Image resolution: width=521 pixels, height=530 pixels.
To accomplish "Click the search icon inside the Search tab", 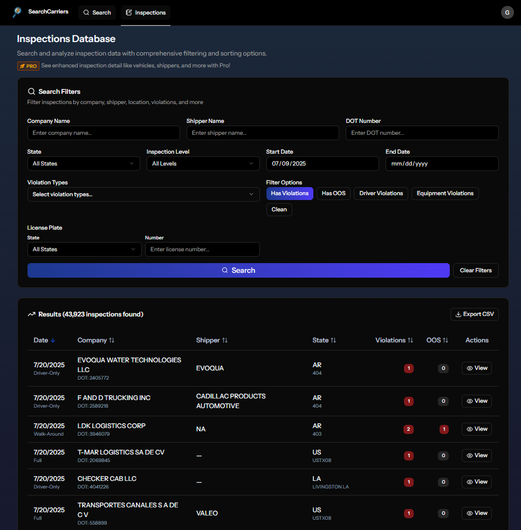I will (86, 12).
